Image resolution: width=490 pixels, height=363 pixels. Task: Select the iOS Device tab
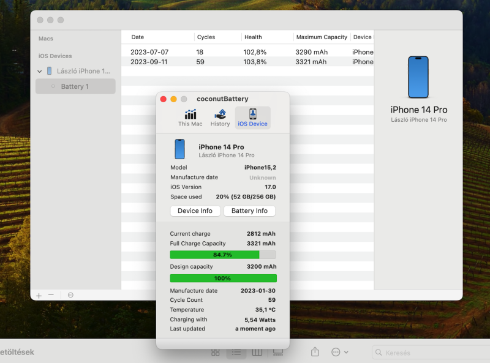(252, 118)
